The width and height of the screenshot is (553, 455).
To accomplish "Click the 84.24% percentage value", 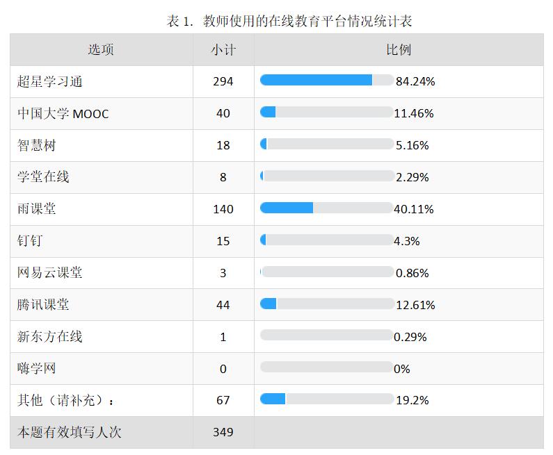I will point(415,81).
